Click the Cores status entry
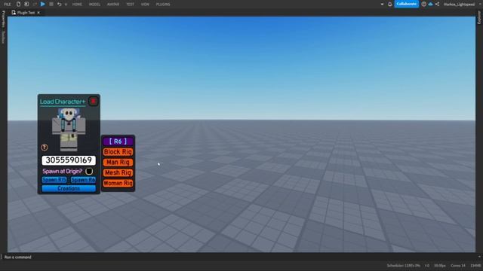The height and width of the screenshot is (271, 483). (458, 266)
